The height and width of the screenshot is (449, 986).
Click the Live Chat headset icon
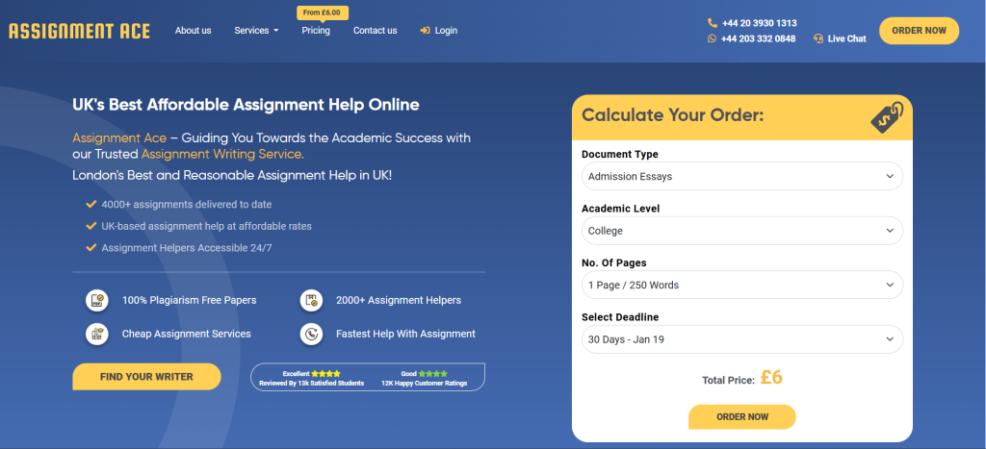pos(817,38)
